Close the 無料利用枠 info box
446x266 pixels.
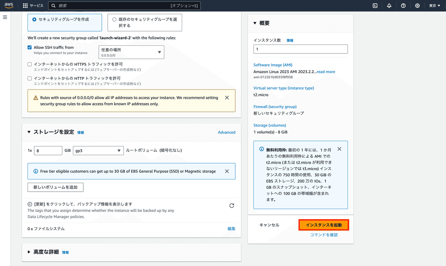point(339,149)
